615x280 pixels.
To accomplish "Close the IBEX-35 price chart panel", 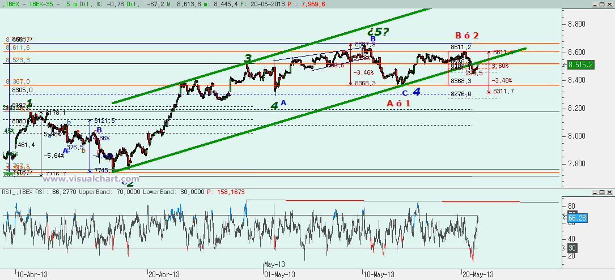I will [x=608, y=3].
